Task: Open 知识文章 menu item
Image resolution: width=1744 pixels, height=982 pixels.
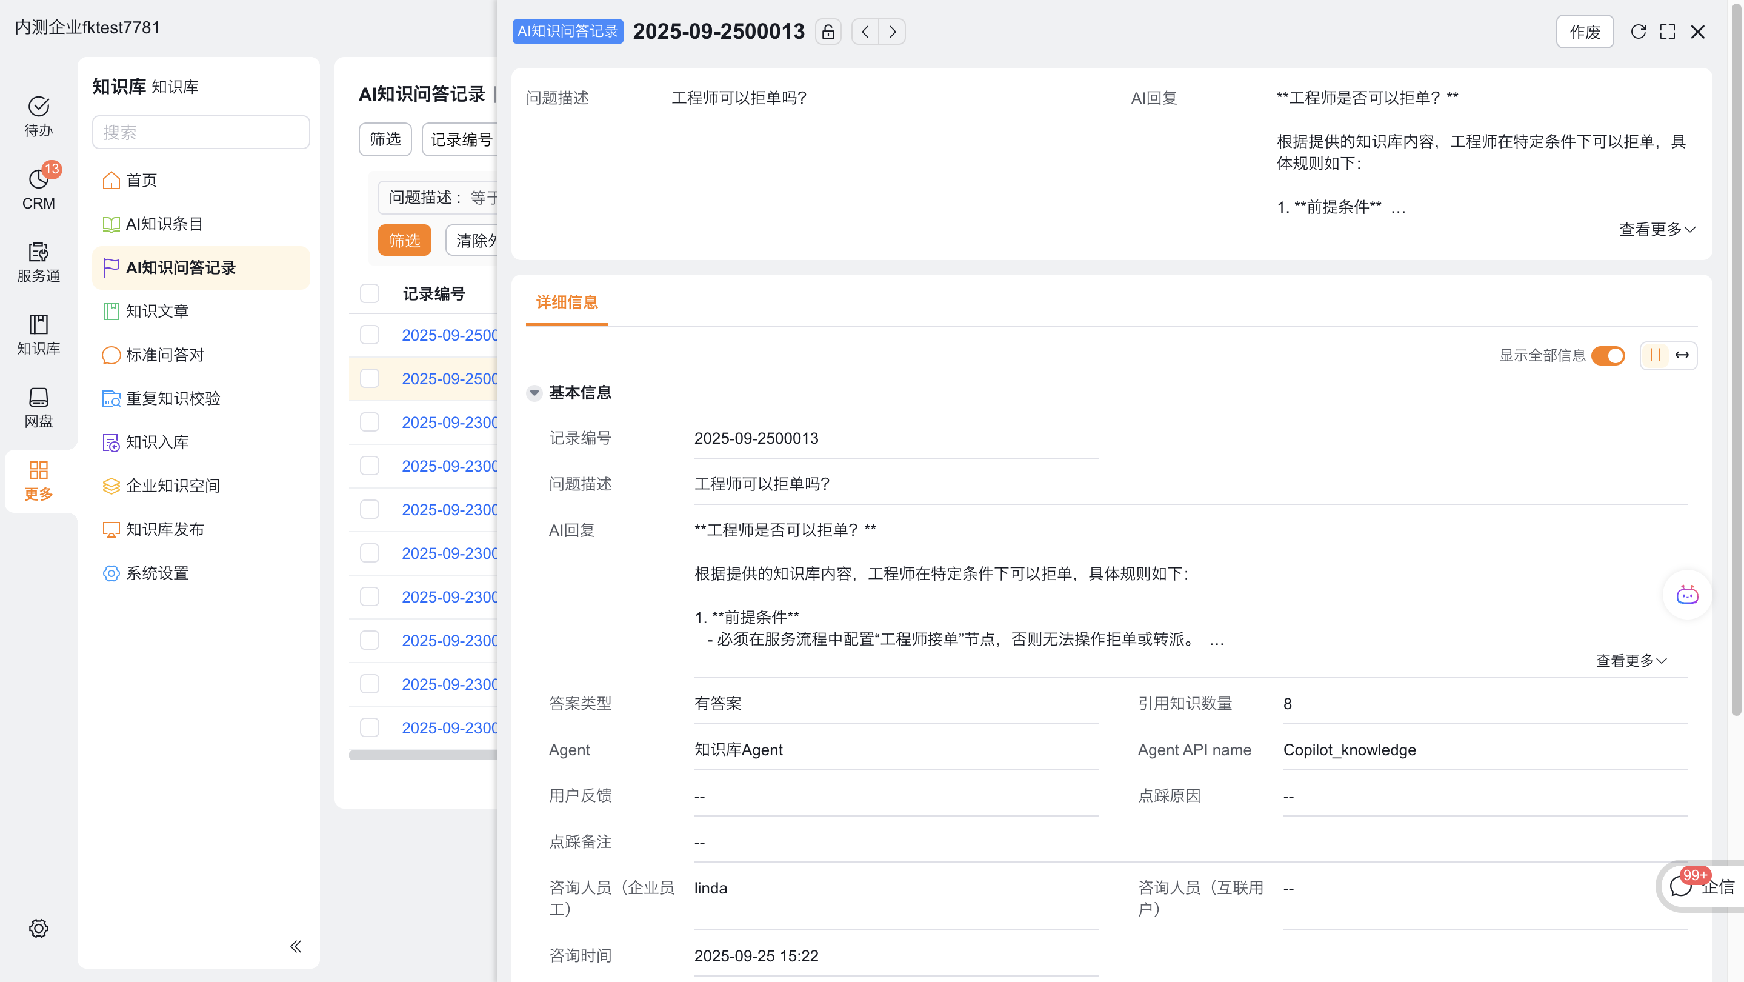Action: (157, 311)
